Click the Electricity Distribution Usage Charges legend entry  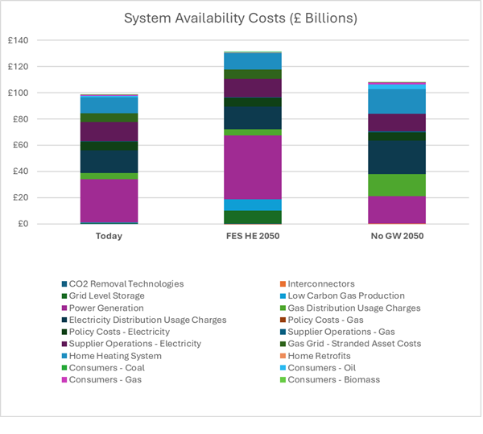[147, 320]
